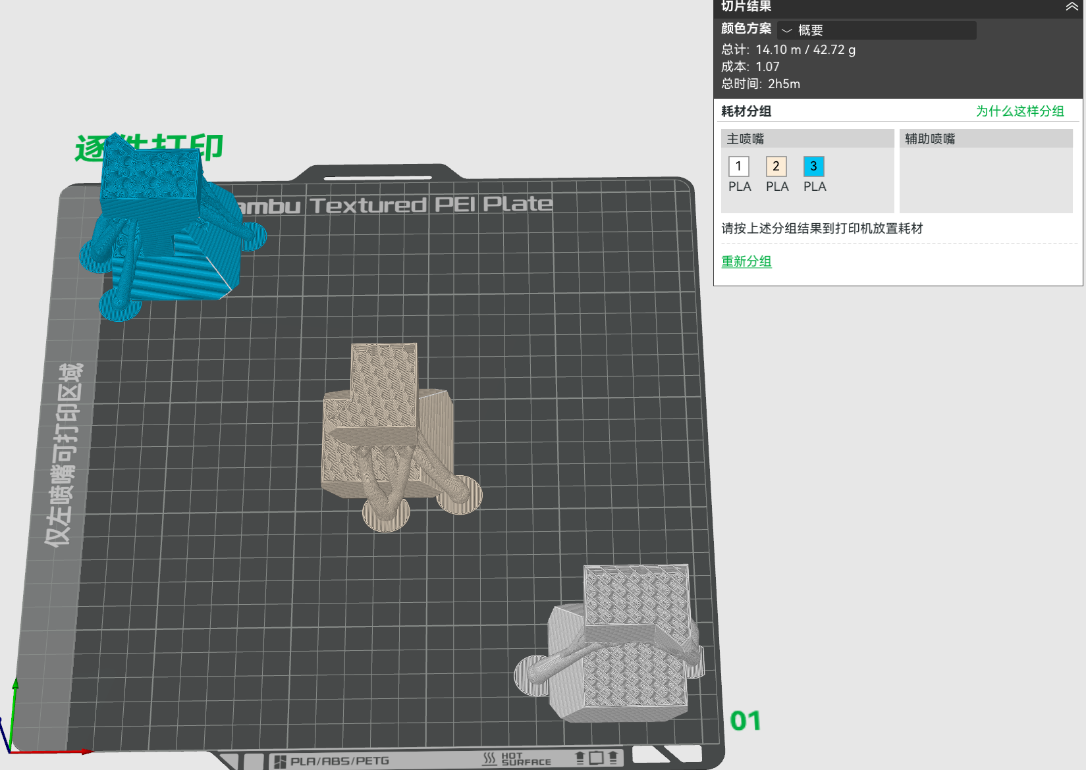This screenshot has width=1086, height=770.
Task: Click the 成本: 1.07 value
Action: [750, 67]
